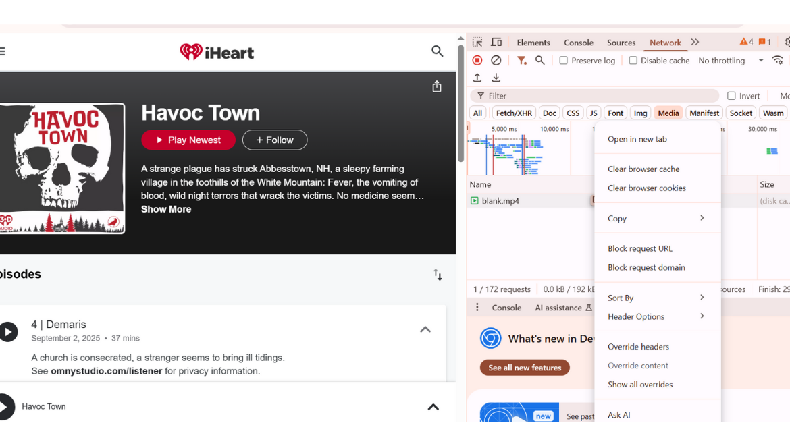The width and height of the screenshot is (790, 446).
Task: Open the warnings count badge showing 4
Action: (746, 42)
